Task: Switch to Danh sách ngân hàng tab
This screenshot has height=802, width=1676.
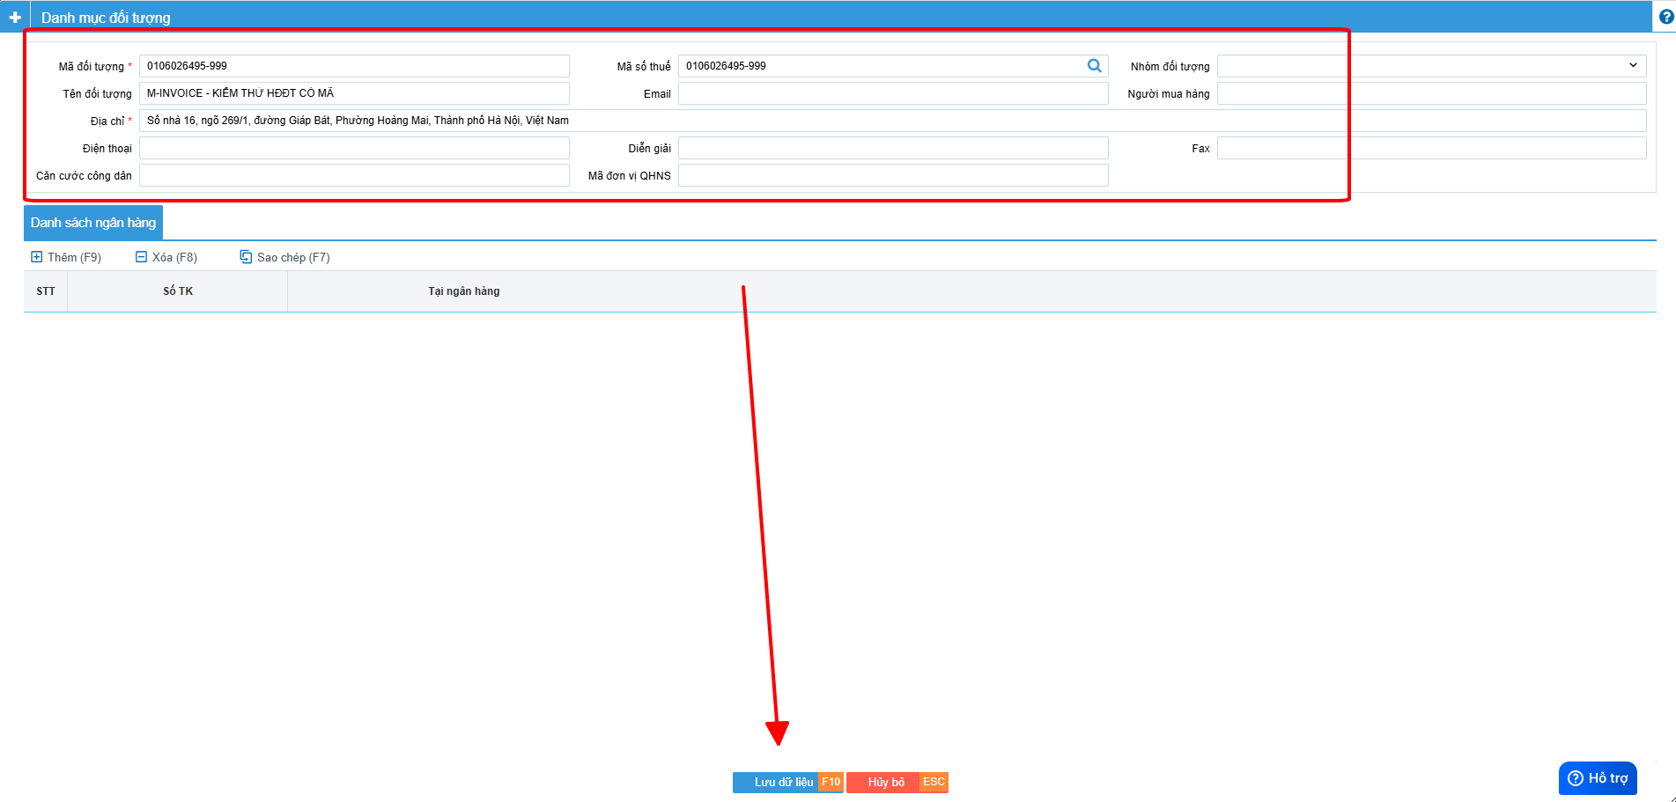Action: (93, 223)
